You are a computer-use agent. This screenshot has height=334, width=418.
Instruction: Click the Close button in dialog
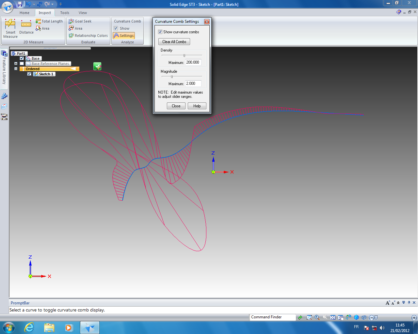(176, 106)
